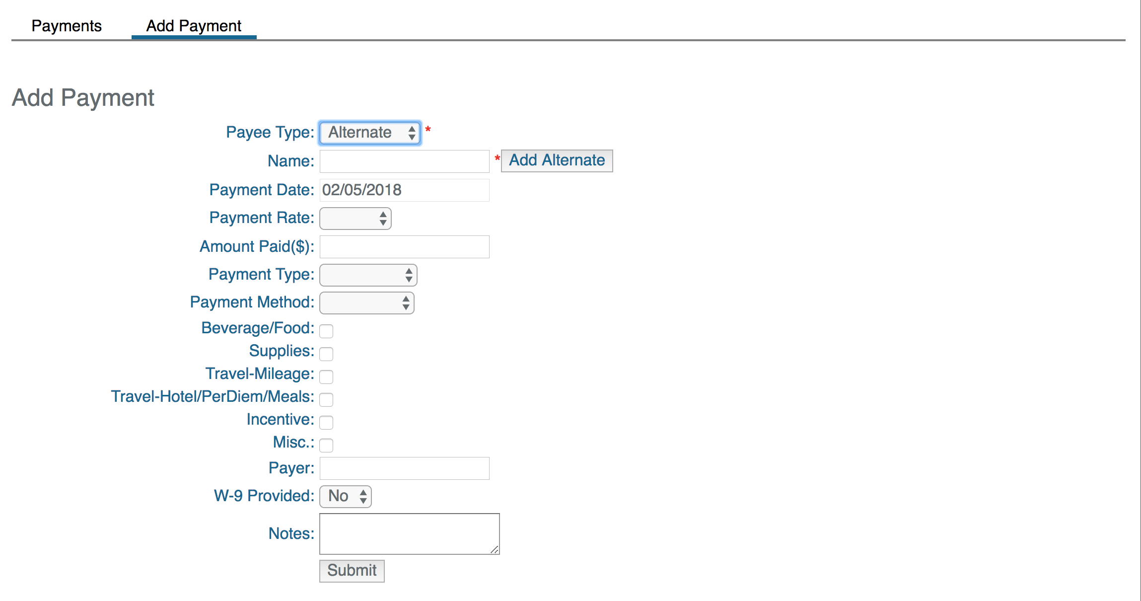Toggle the Incentive checkbox
This screenshot has height=601, width=1141.
coord(326,422)
